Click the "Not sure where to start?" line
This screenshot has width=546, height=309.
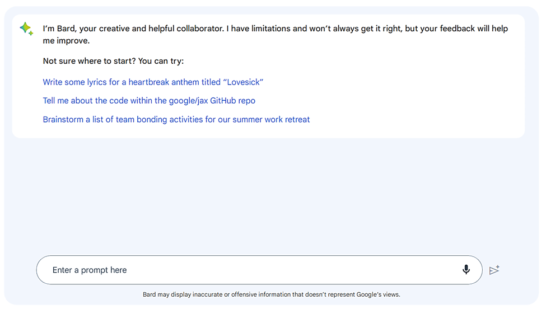click(113, 61)
